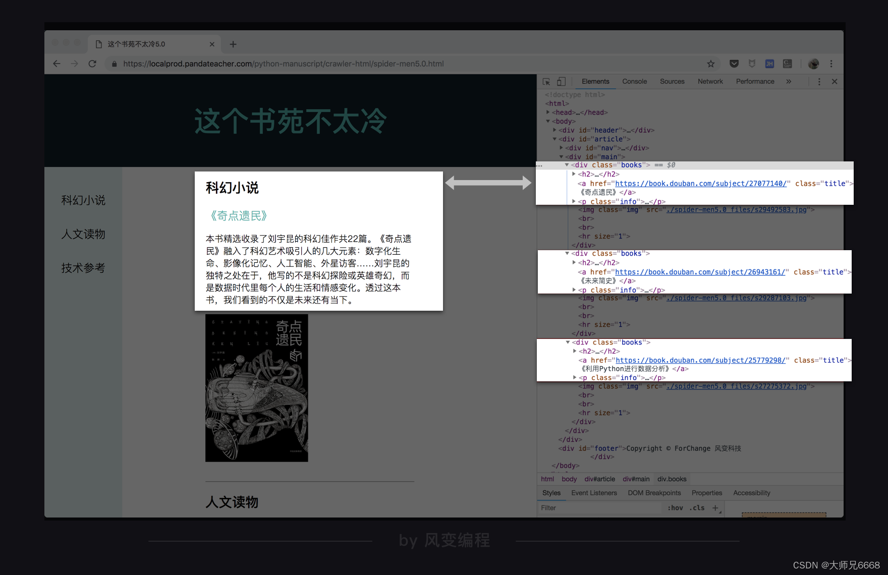Viewport: 888px width, 575px height.
Task: Select body in the breadcrumb trail
Action: click(x=569, y=479)
